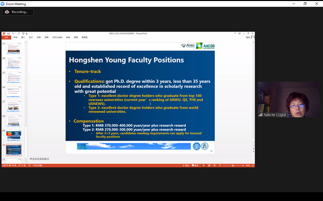Select the highlighted slide 30 thumbnail

[13, 150]
